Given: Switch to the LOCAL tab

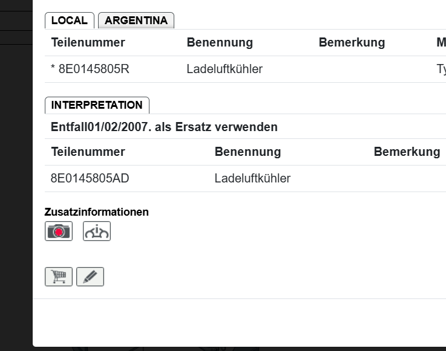Looking at the screenshot, I should pyautogui.click(x=70, y=21).
